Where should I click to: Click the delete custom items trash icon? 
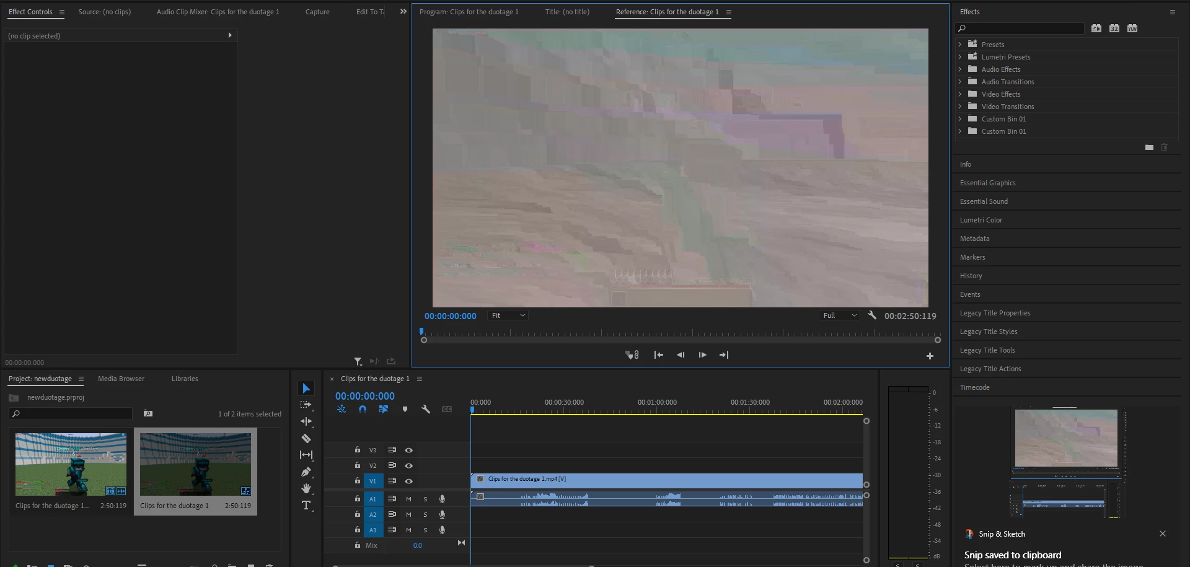coord(1164,147)
